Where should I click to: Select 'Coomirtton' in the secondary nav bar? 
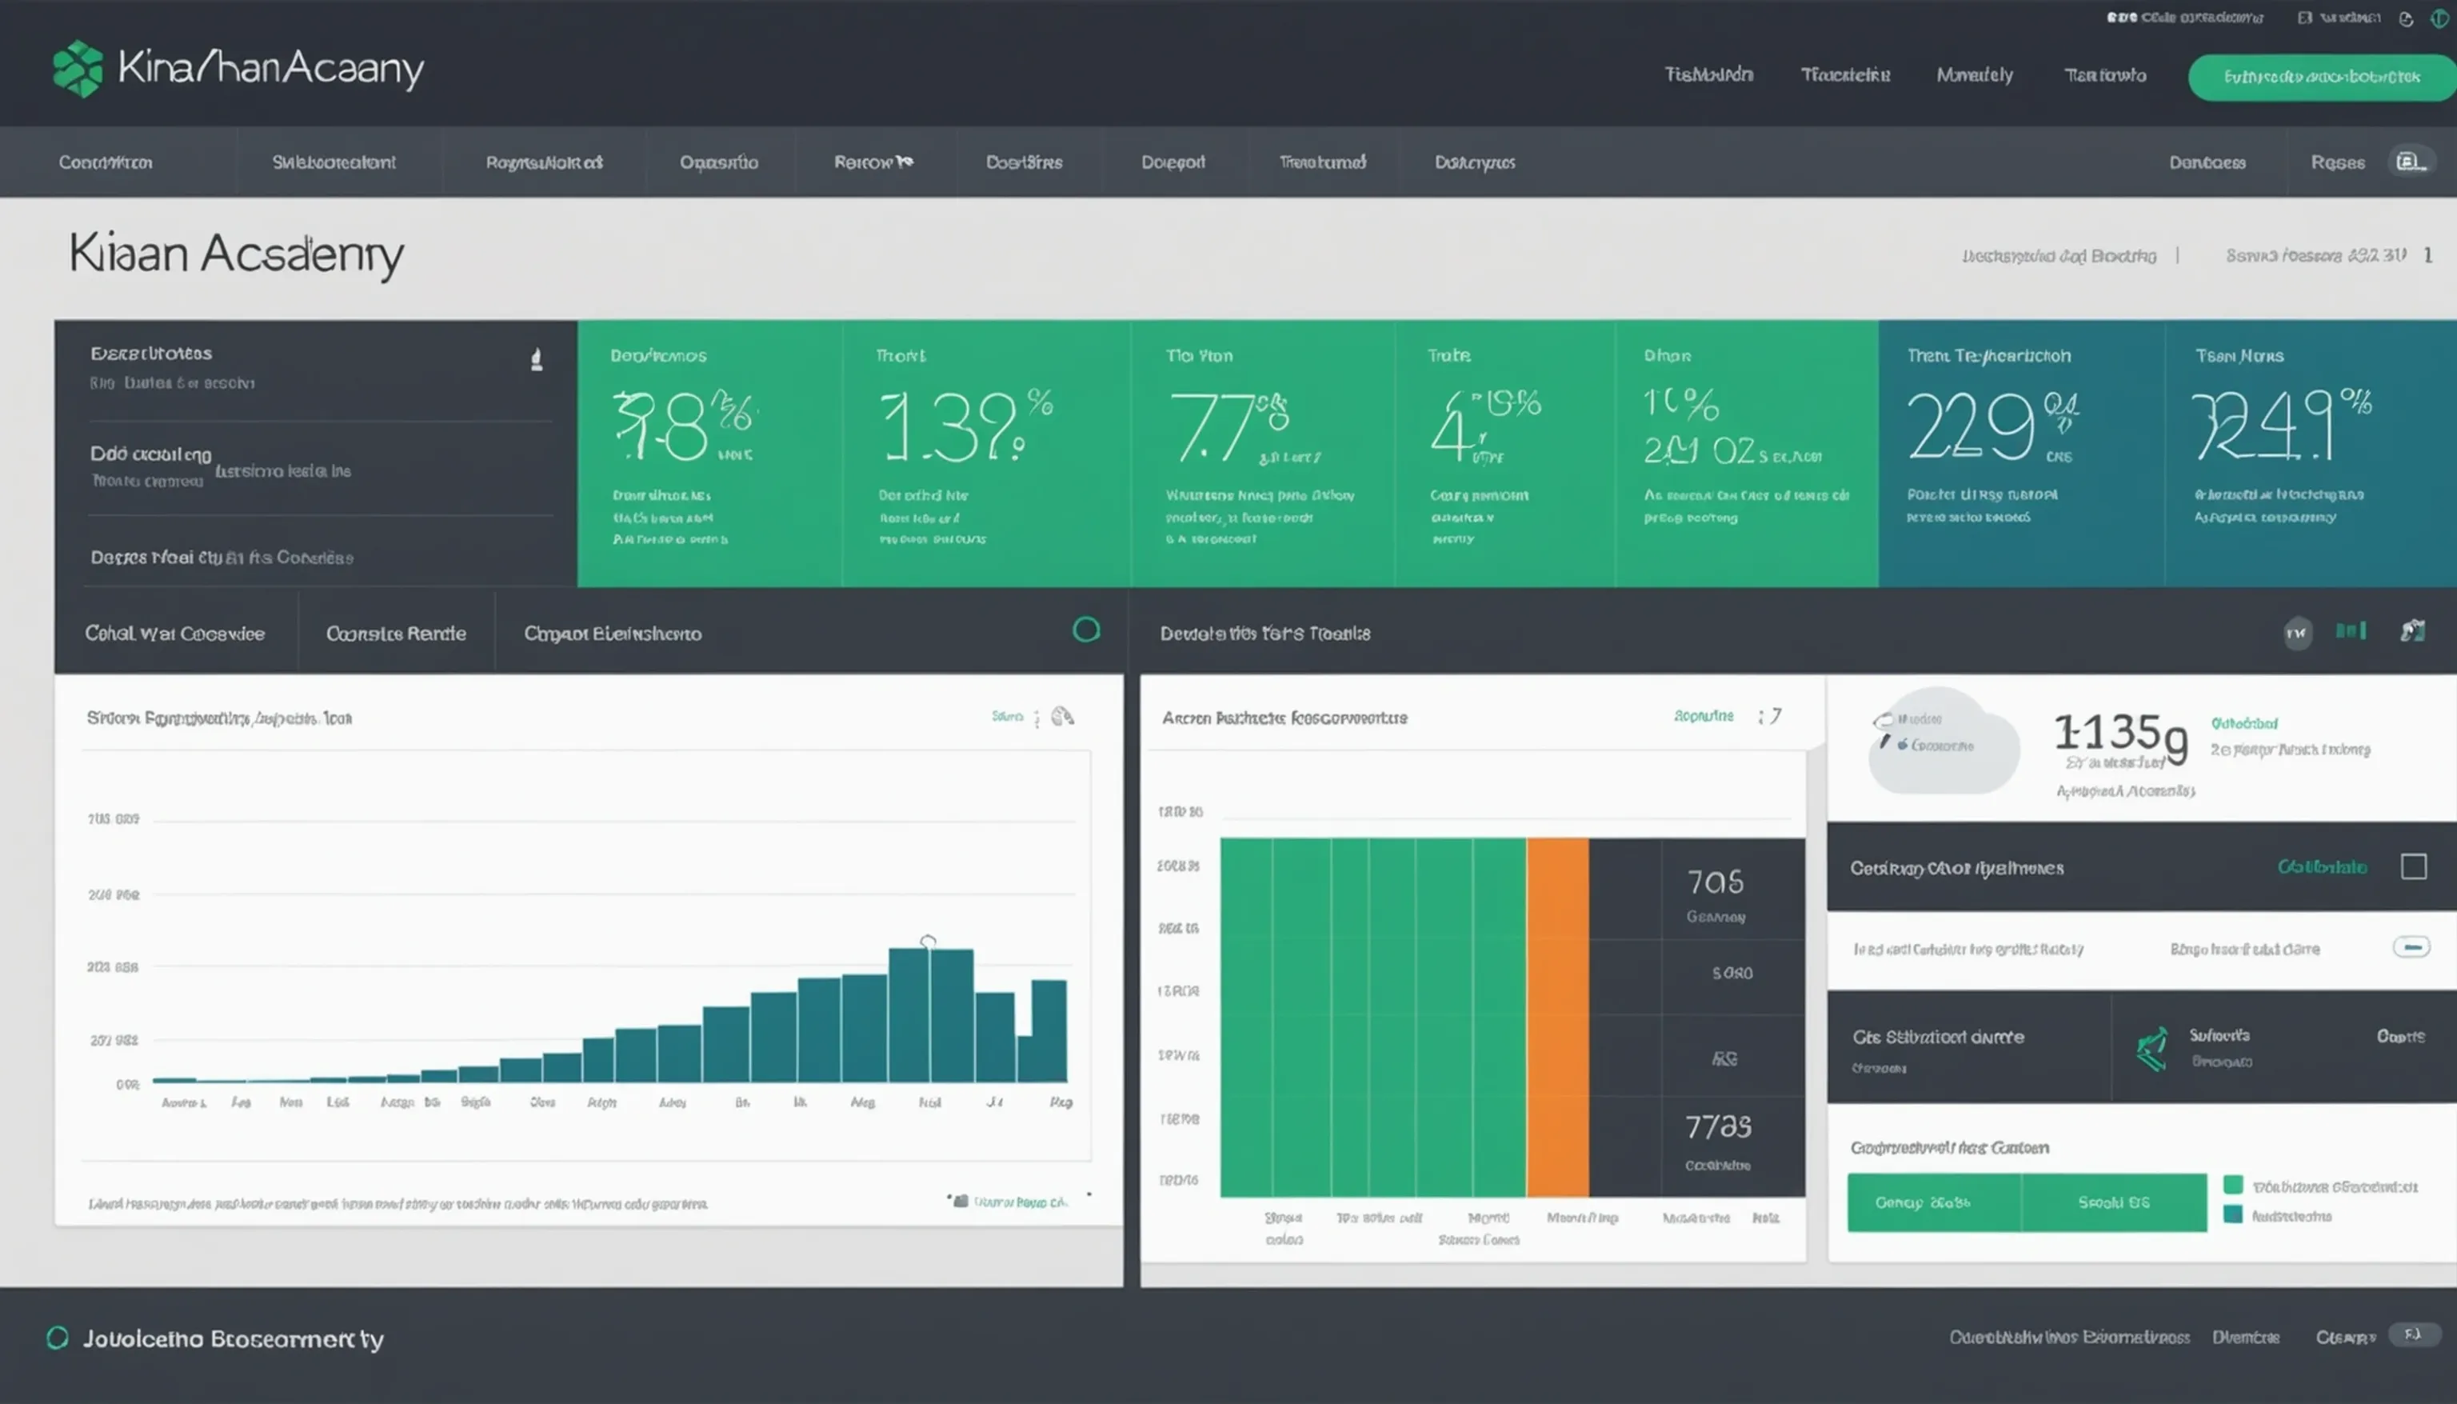coord(105,162)
